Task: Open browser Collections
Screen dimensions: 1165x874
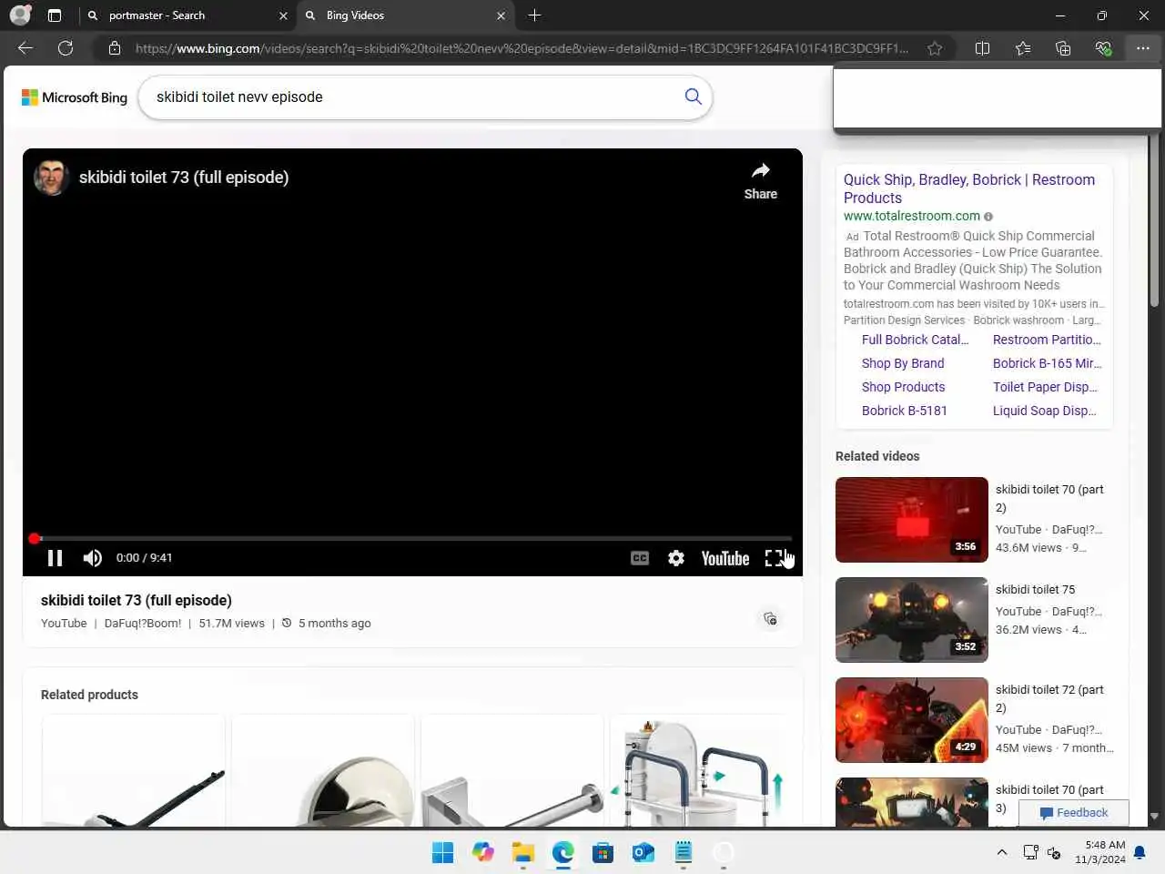Action: click(1063, 48)
